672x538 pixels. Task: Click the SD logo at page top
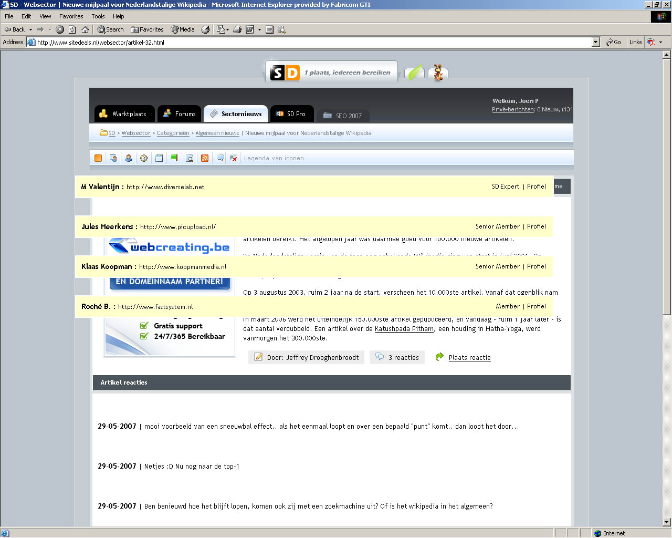pos(285,73)
